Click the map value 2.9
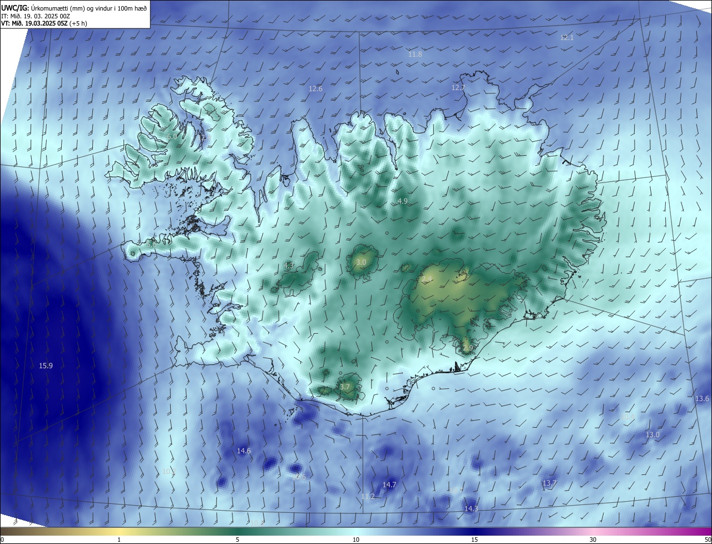The image size is (712, 544). 467,348
